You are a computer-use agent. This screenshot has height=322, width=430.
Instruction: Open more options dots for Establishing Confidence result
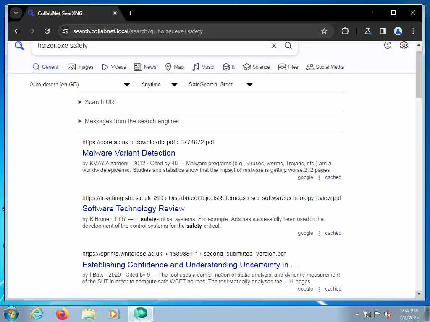[x=319, y=289]
